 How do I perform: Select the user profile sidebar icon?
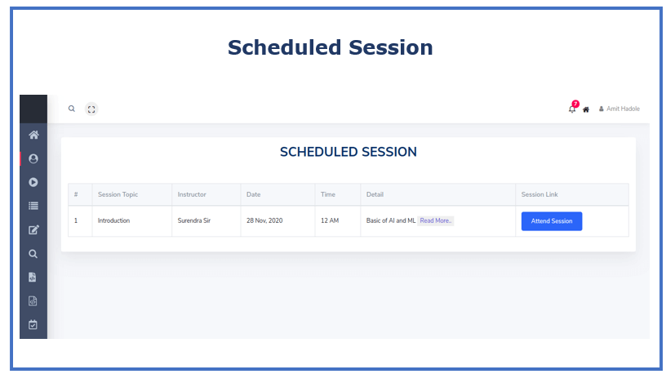click(x=33, y=158)
